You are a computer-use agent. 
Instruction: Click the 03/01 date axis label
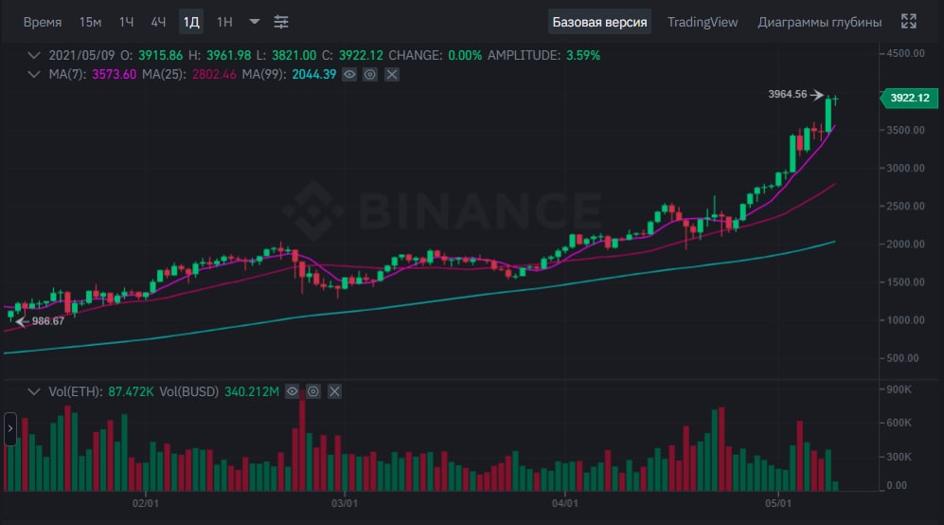(345, 502)
